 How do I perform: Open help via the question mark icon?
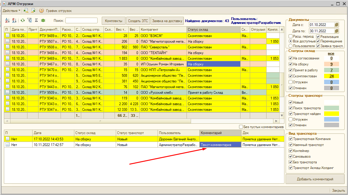pos(41,11)
